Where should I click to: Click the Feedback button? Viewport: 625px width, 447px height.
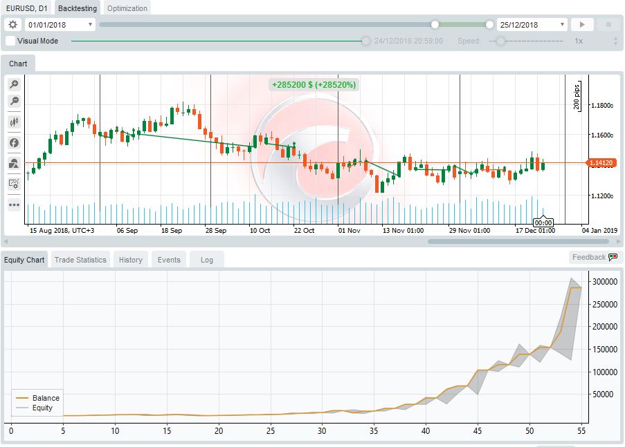(595, 257)
